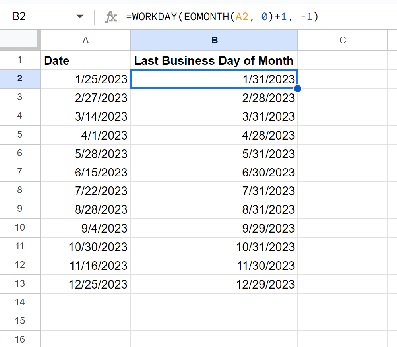Select column B header
The height and width of the screenshot is (347, 397).
[214, 40]
